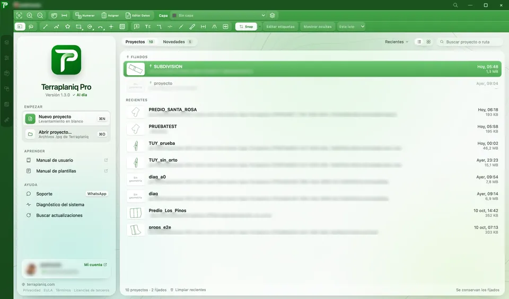The width and height of the screenshot is (509, 299).
Task: Open the Recientes sort dropdown
Action: tap(397, 42)
